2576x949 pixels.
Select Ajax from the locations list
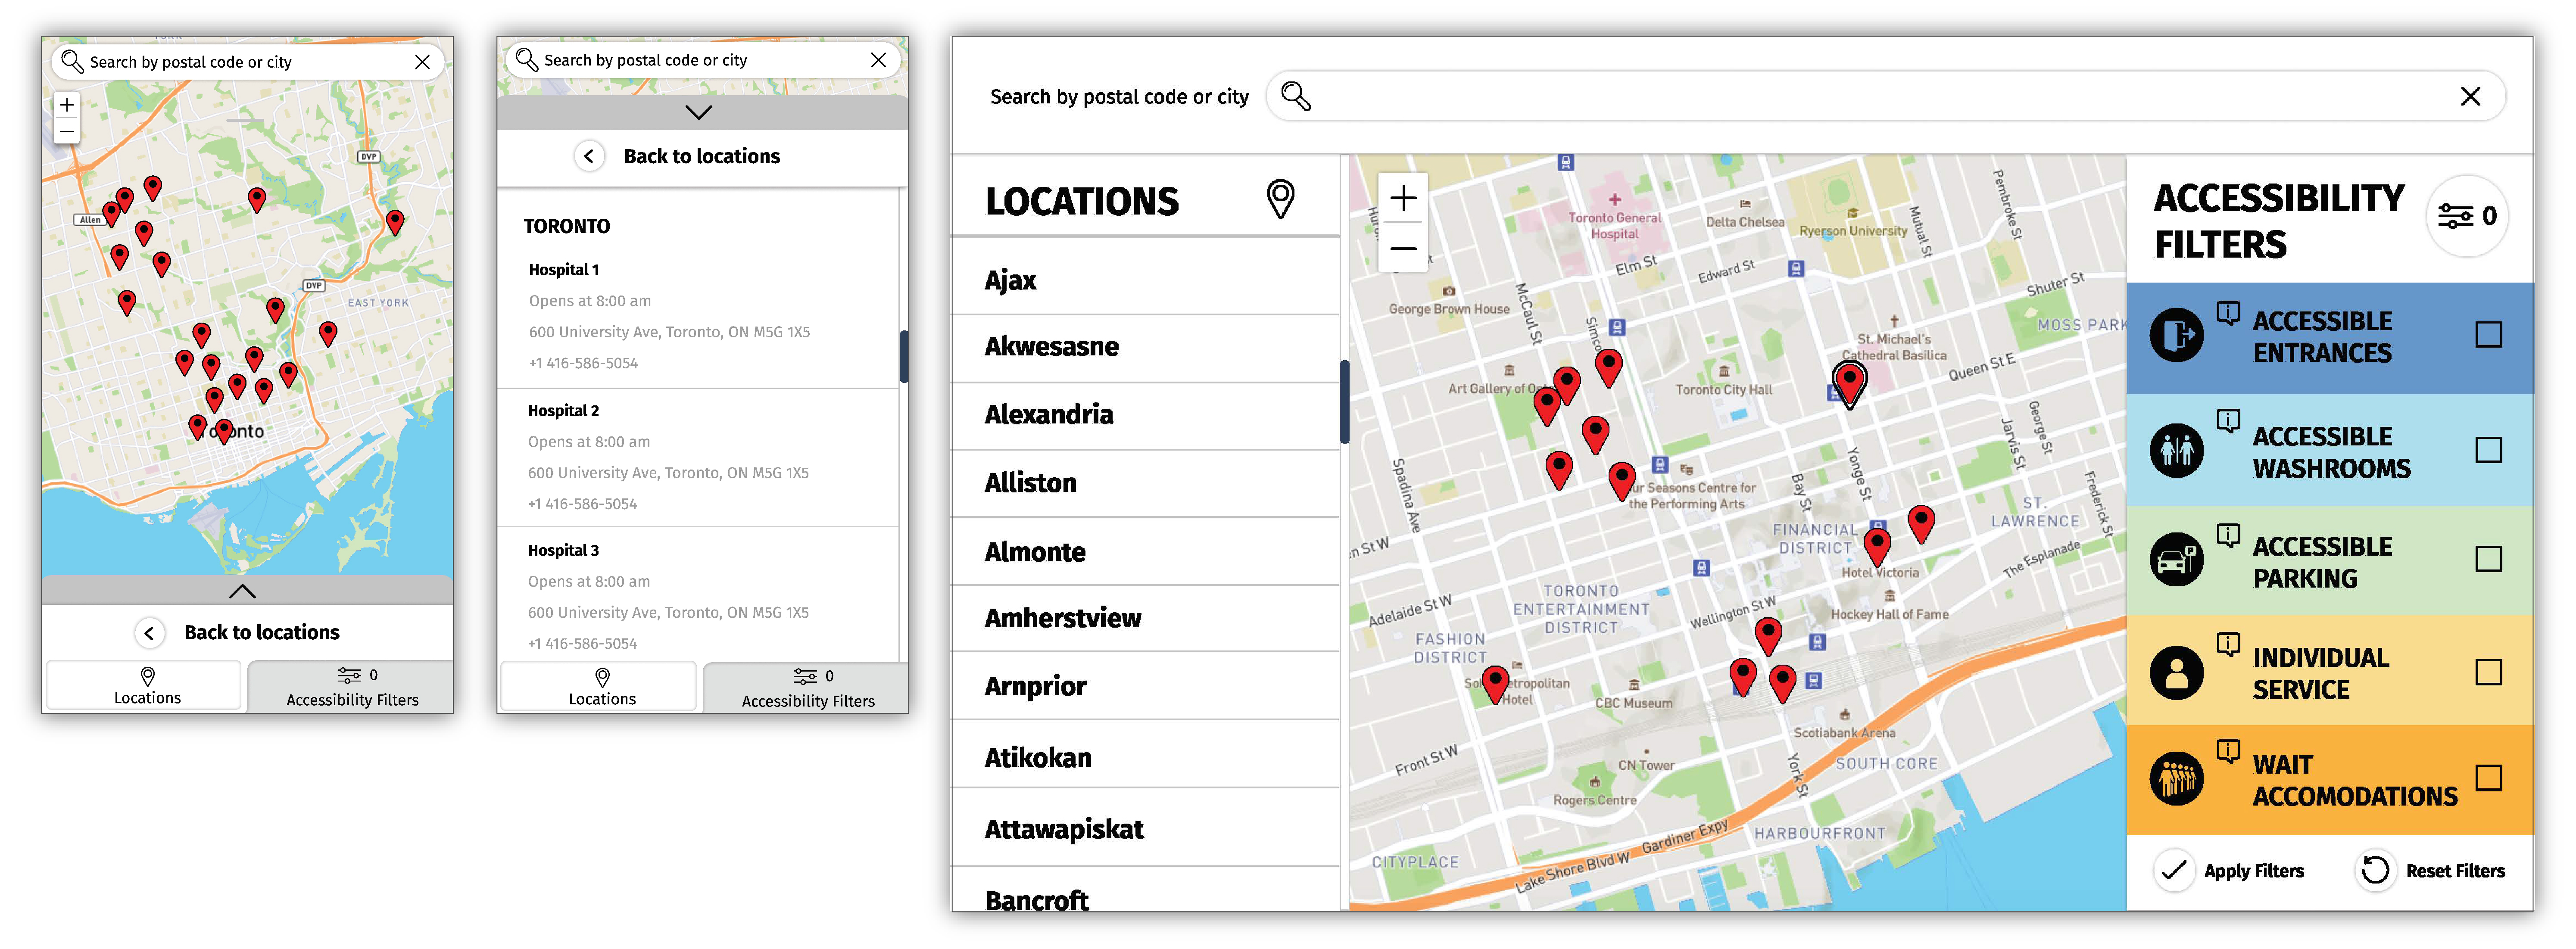click(x=1010, y=280)
